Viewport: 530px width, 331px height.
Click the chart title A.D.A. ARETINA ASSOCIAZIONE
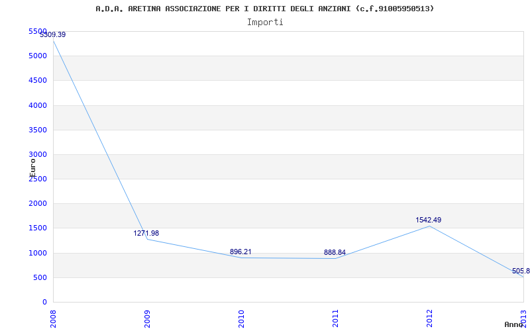pos(264,9)
